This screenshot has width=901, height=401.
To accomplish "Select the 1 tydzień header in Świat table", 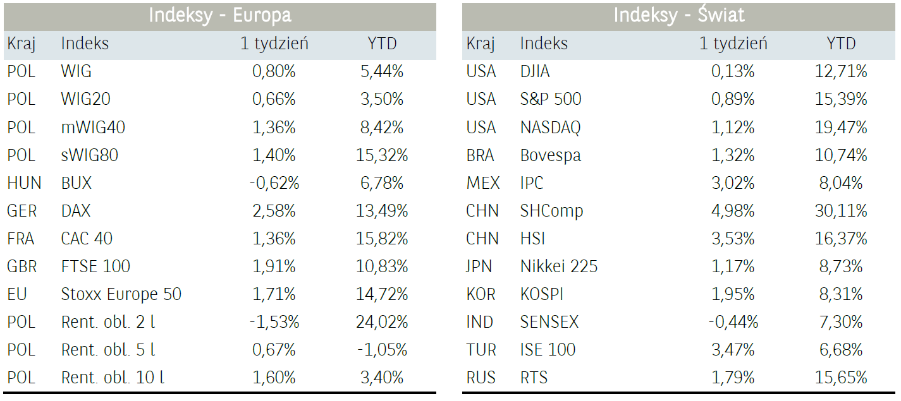I will (733, 44).
